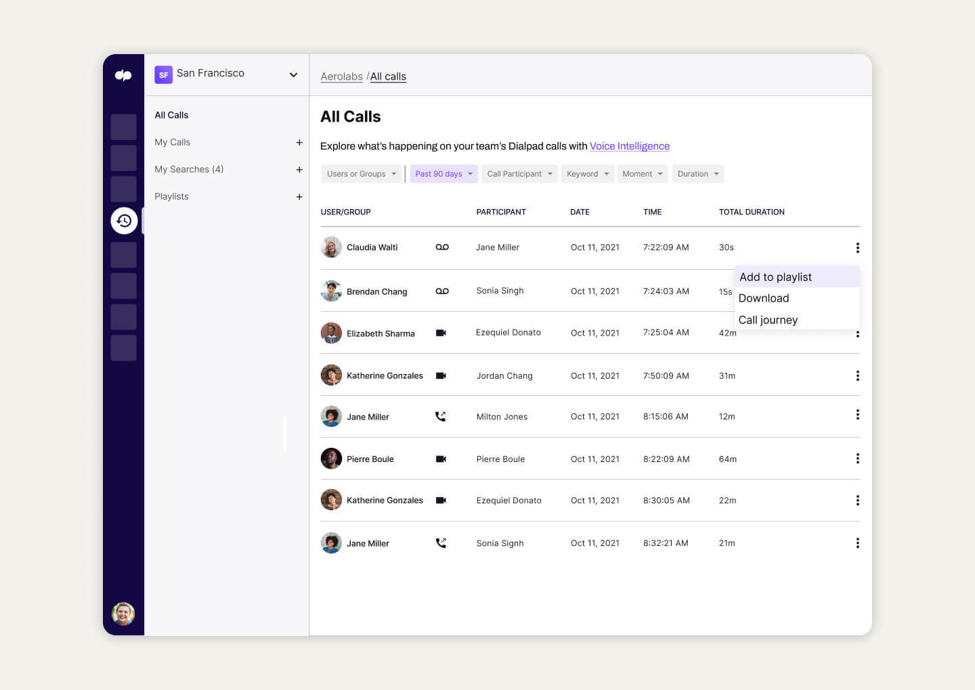Expand the San Francisco office switcher
Image resolution: width=975 pixels, height=690 pixels.
293,74
